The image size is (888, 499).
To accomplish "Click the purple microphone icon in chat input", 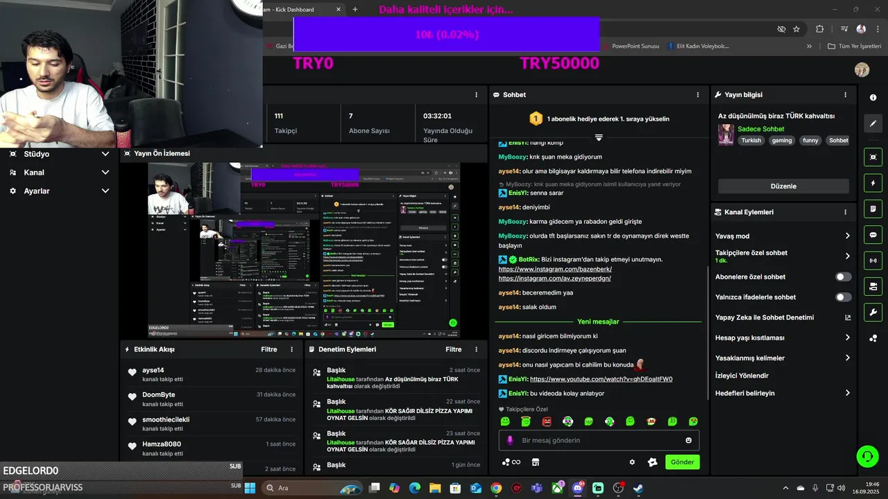I will 510,440.
